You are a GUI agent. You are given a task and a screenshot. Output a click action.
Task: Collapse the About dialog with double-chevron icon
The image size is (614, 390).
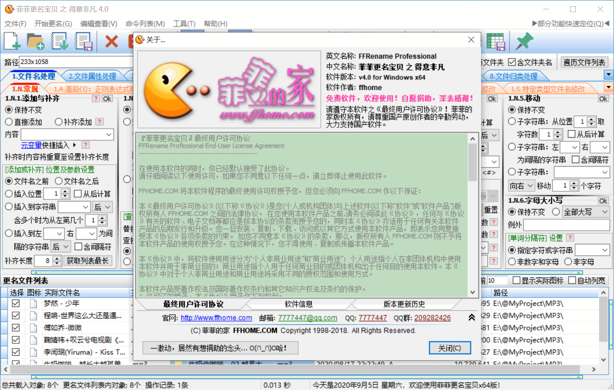click(x=471, y=318)
